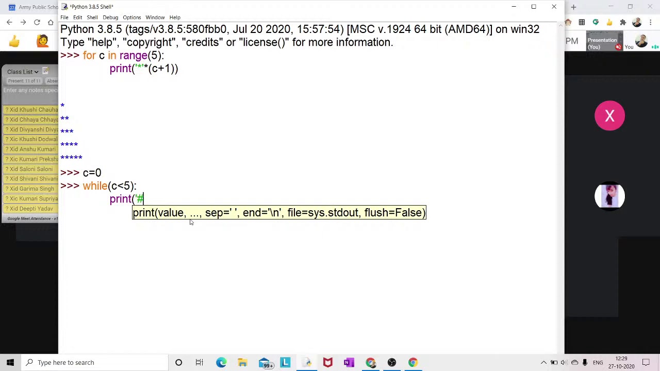Select Xid Khushi Chauhan in attendance list
660x371 pixels.
click(x=31, y=110)
